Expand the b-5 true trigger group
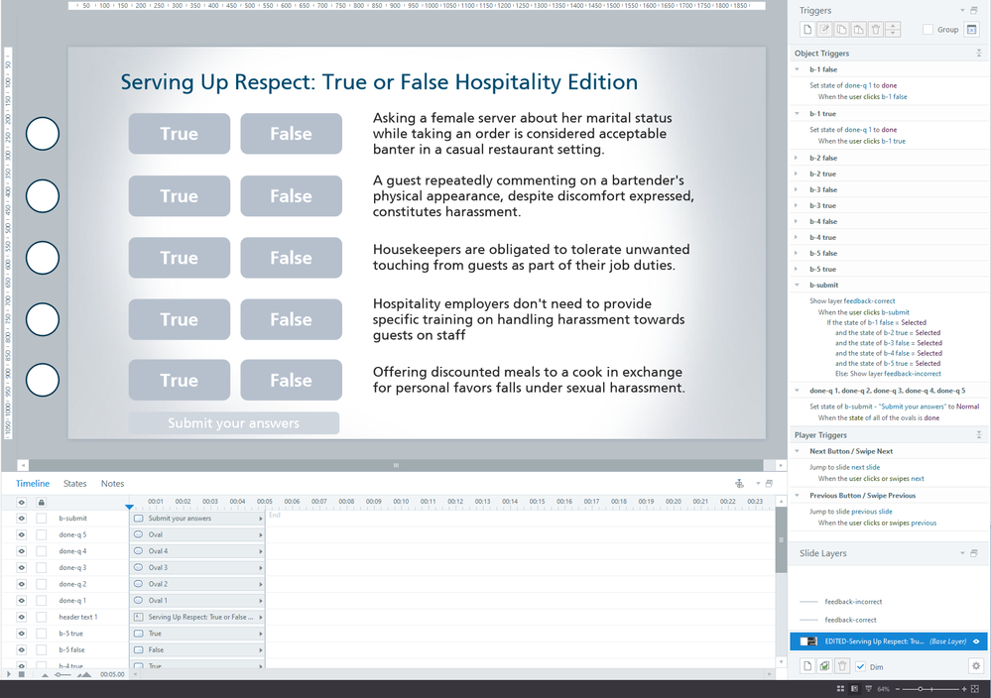The height and width of the screenshot is (698, 991). pyautogui.click(x=797, y=269)
